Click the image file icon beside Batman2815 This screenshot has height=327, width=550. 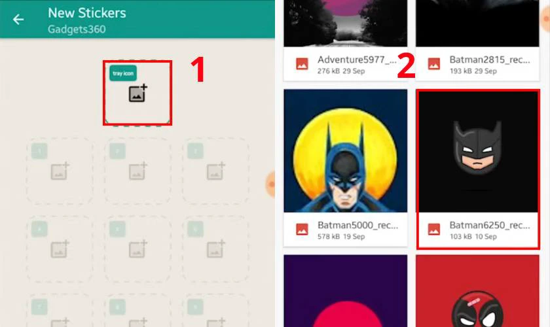434,64
